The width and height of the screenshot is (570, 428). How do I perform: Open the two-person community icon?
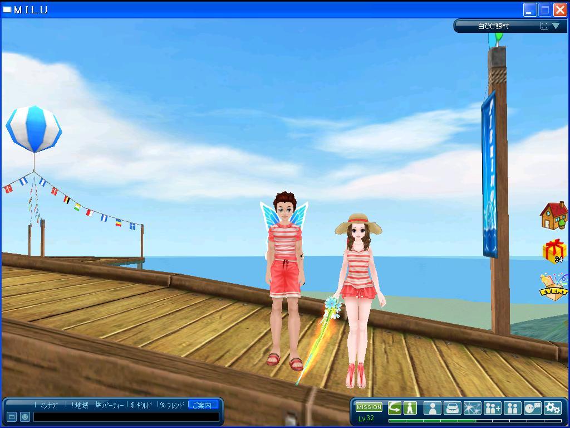pos(512,408)
